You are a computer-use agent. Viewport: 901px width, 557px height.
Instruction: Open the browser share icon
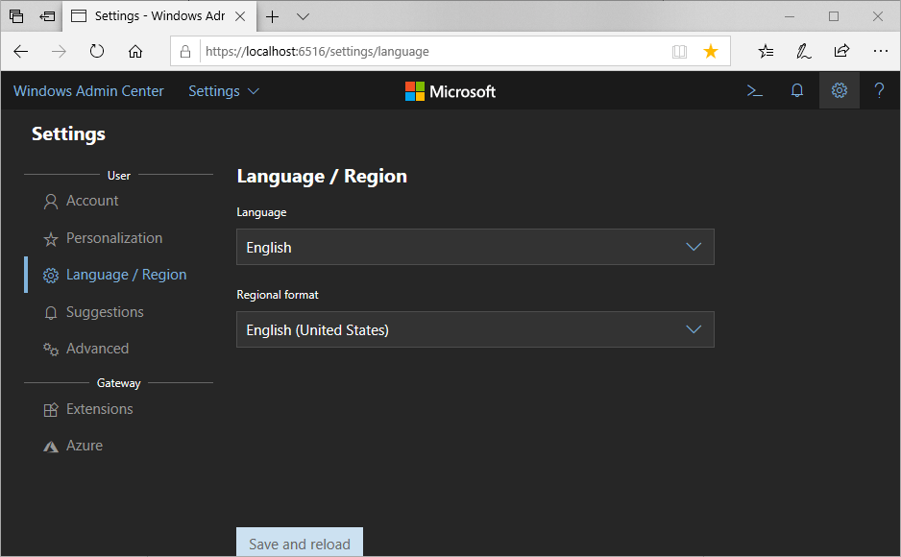tap(841, 52)
